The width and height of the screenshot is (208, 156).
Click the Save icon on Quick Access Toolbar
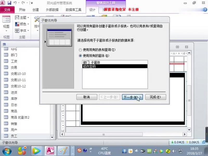10,3
